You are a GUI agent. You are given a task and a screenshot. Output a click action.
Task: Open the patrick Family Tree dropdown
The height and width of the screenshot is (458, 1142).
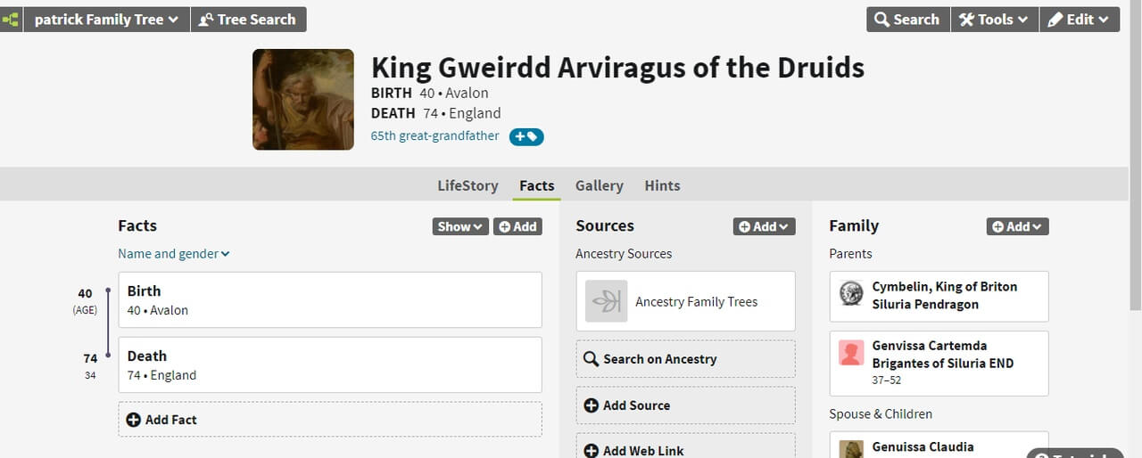[106, 19]
